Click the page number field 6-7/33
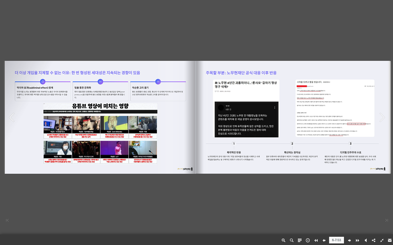Image resolution: width=393 pixels, height=245 pixels. coord(337,240)
